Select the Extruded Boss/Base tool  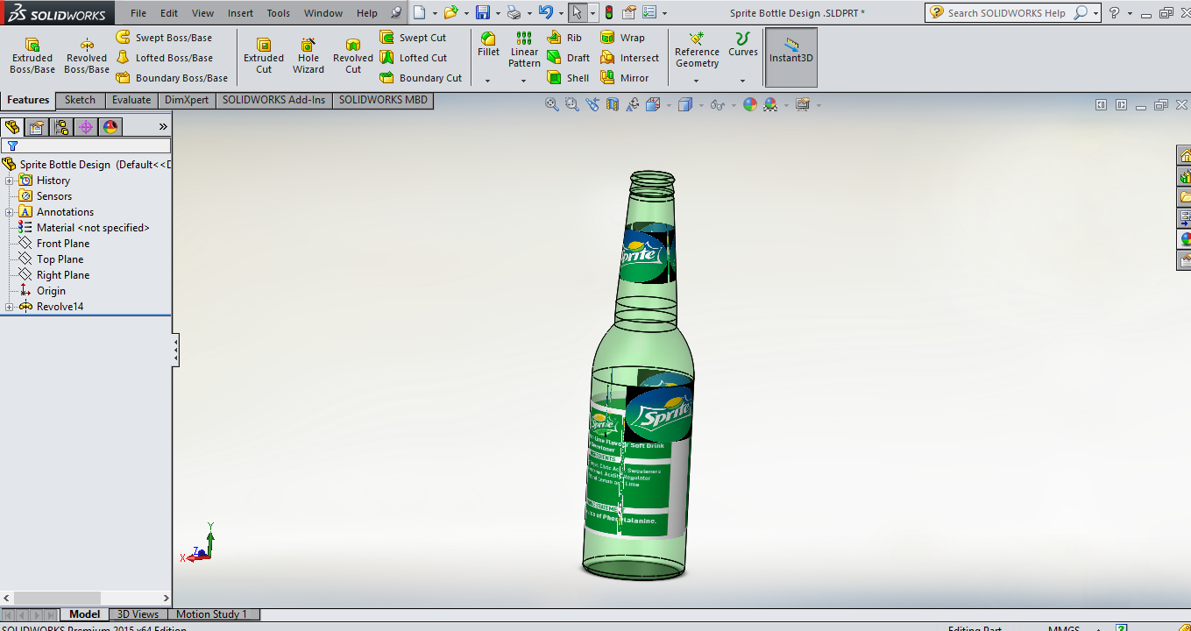click(32, 56)
